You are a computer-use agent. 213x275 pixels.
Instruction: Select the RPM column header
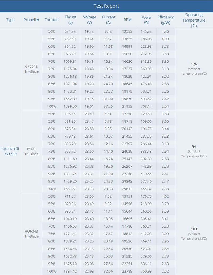click(x=128, y=20)
